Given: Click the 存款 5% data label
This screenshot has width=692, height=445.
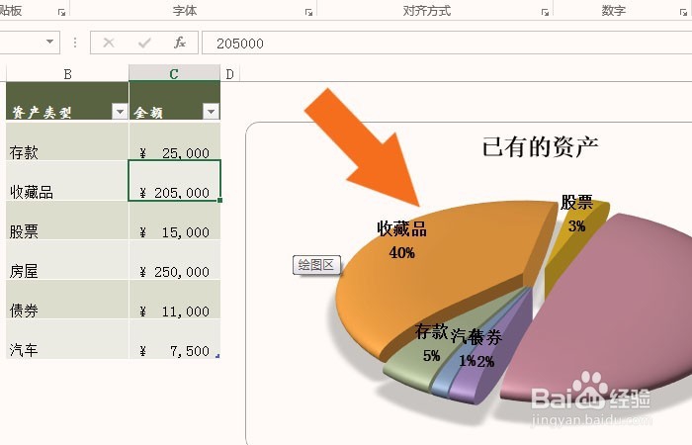Looking at the screenshot, I should coord(432,343).
